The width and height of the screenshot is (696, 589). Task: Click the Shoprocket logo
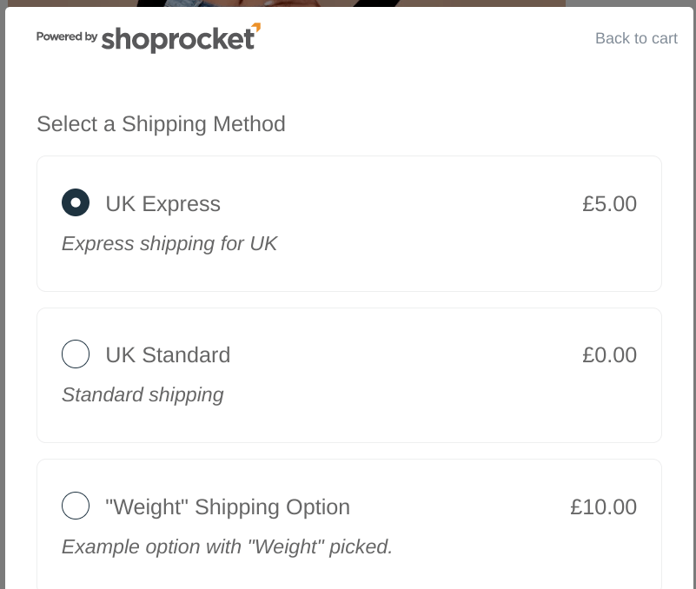click(179, 38)
